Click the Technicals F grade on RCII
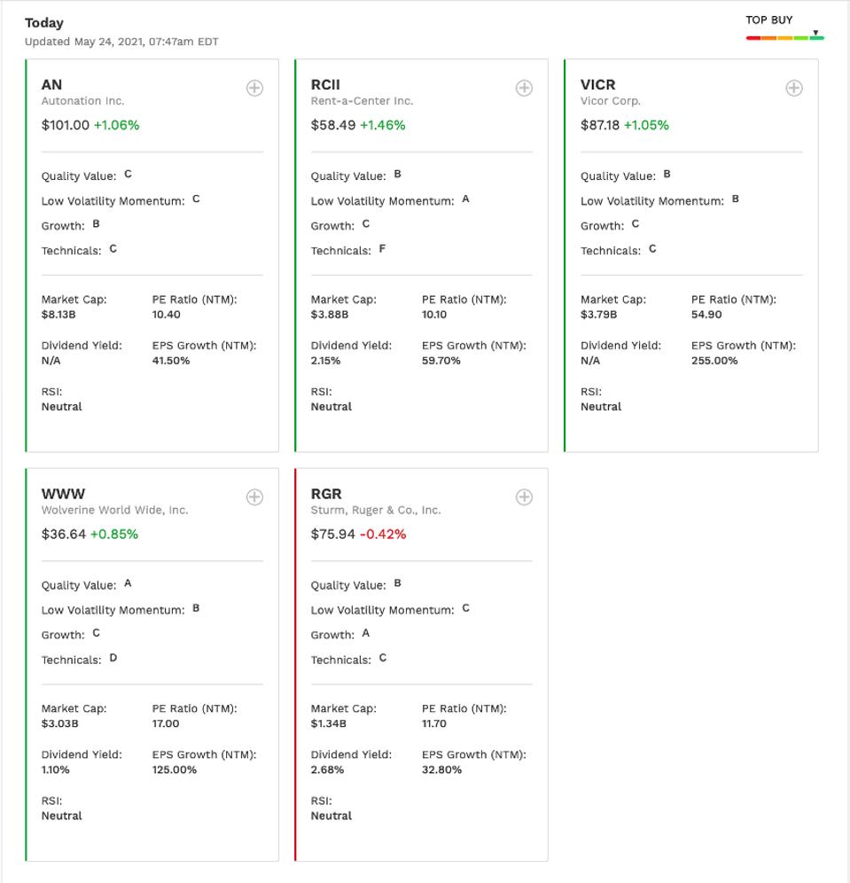 [x=382, y=249]
